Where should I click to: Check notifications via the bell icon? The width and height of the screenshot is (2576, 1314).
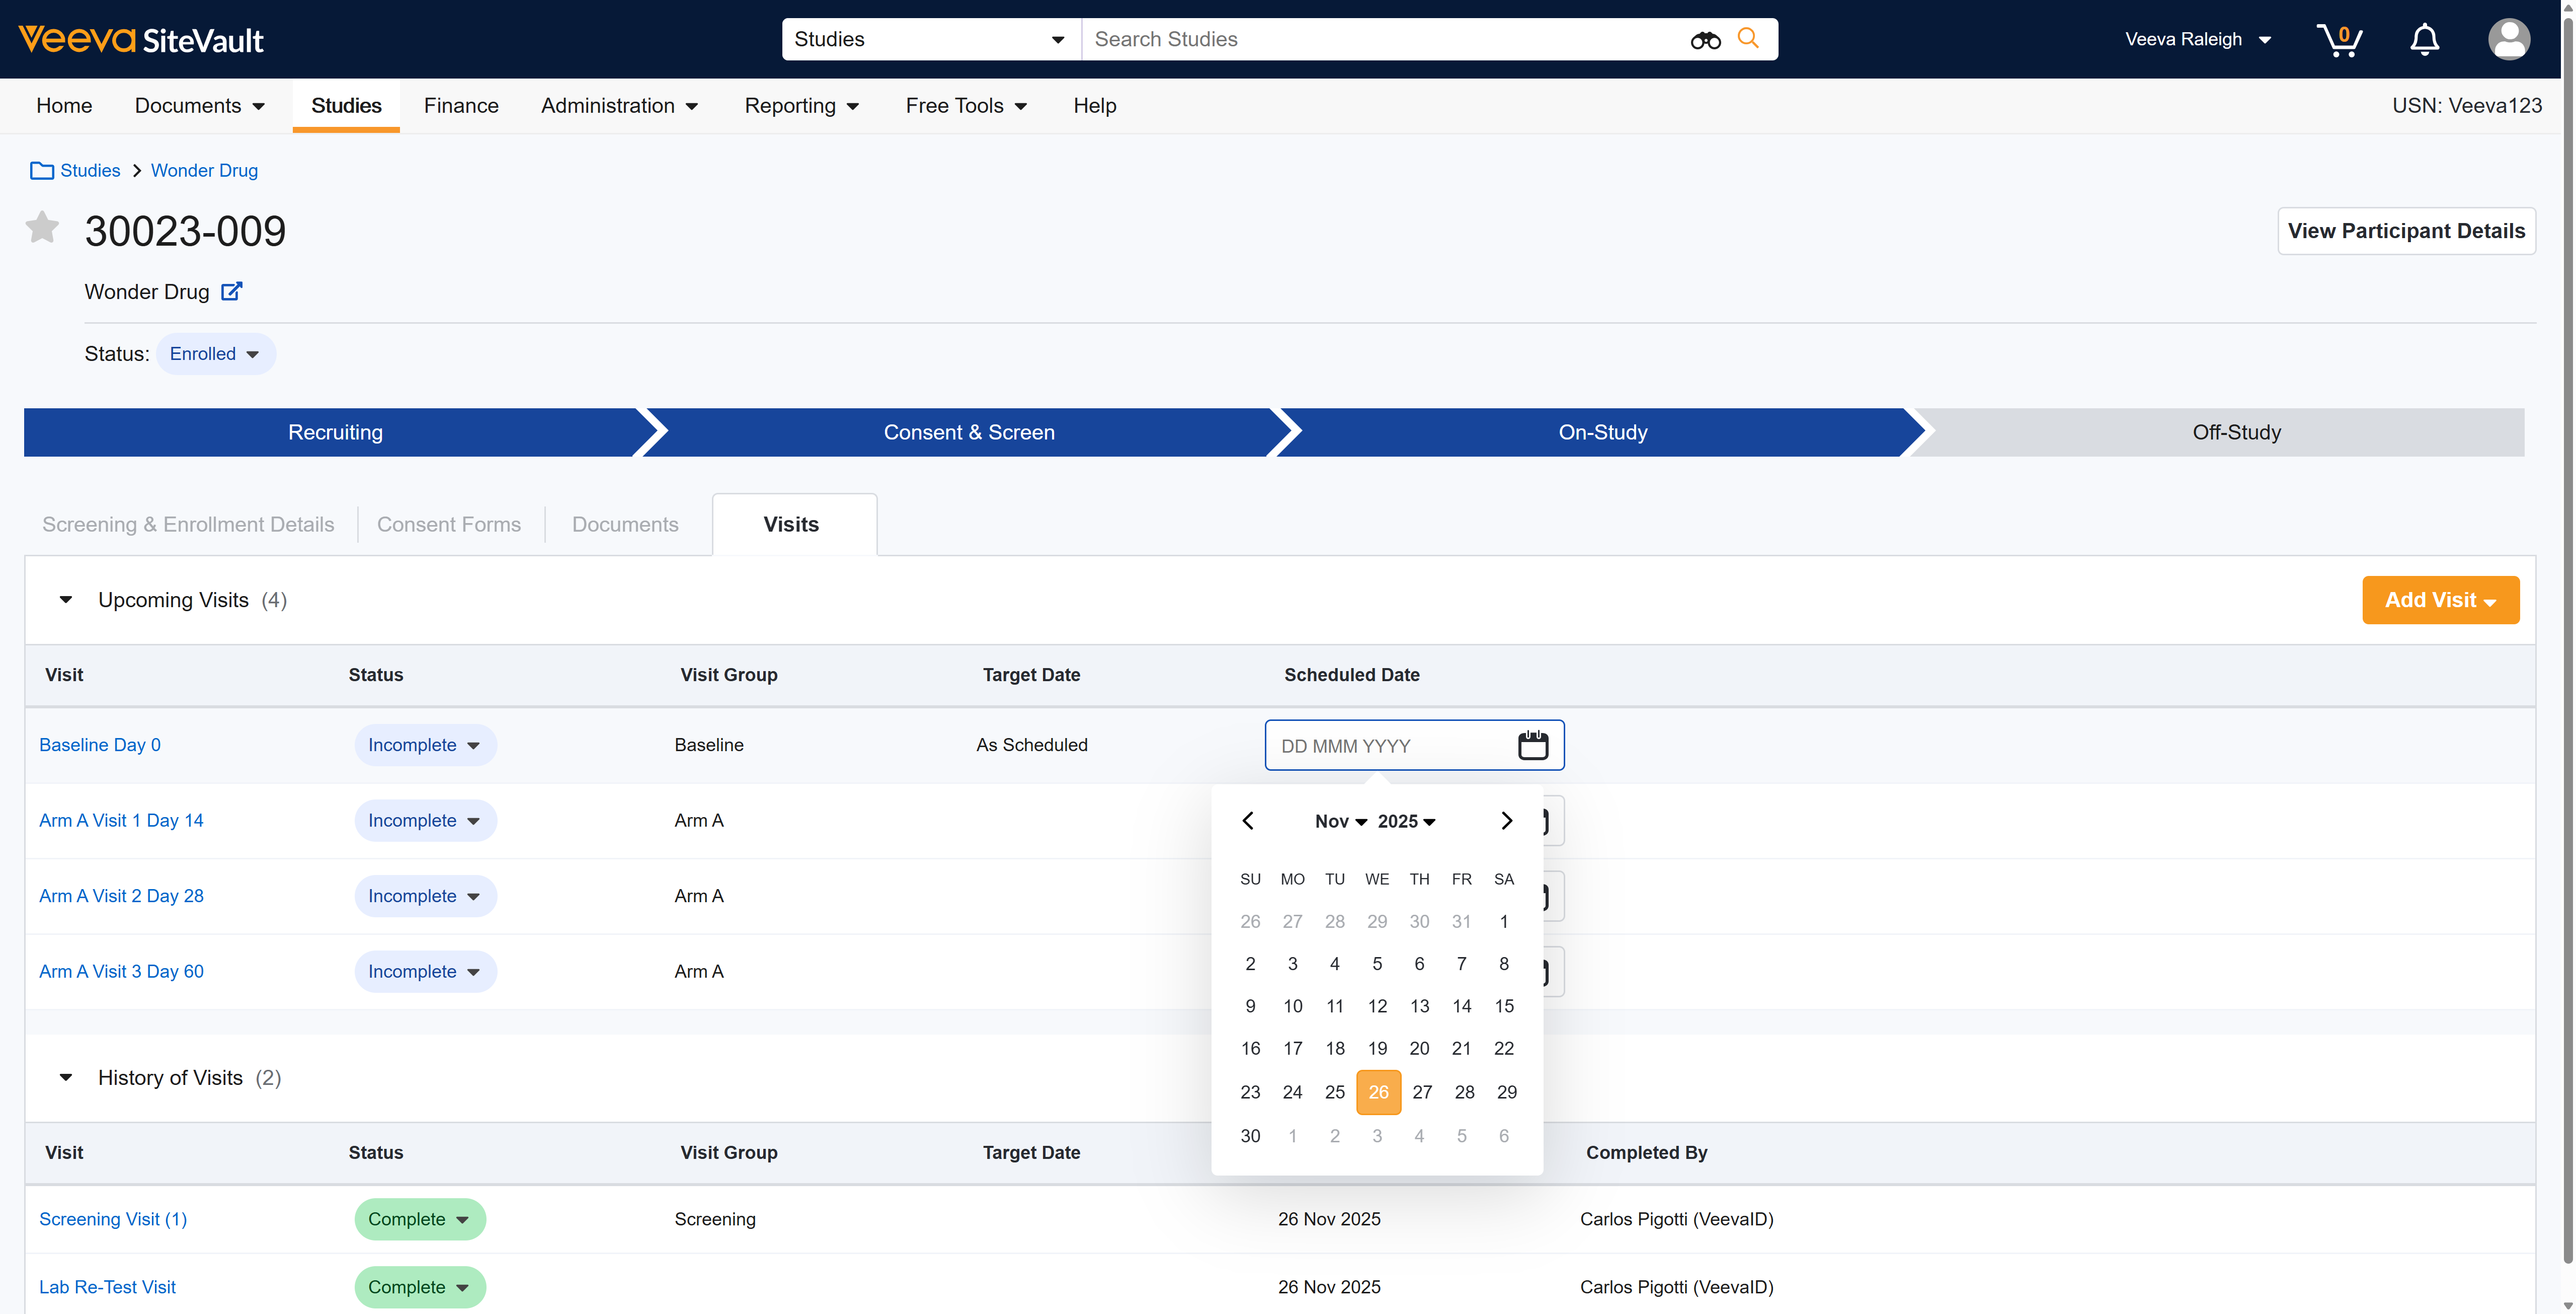[x=2424, y=39]
